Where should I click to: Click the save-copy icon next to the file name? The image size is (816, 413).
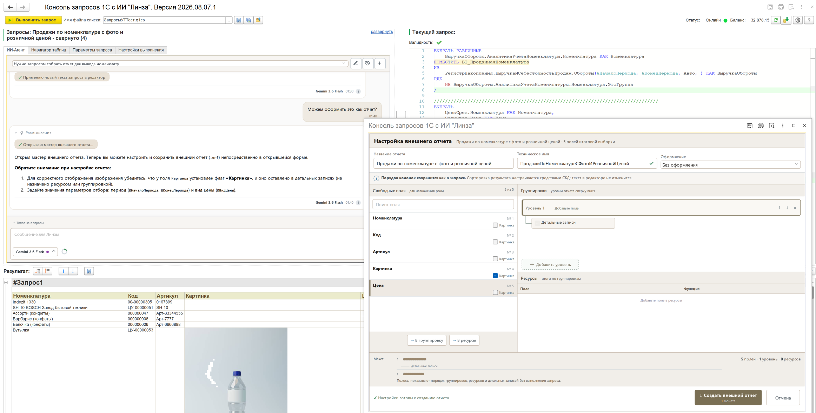tap(248, 20)
